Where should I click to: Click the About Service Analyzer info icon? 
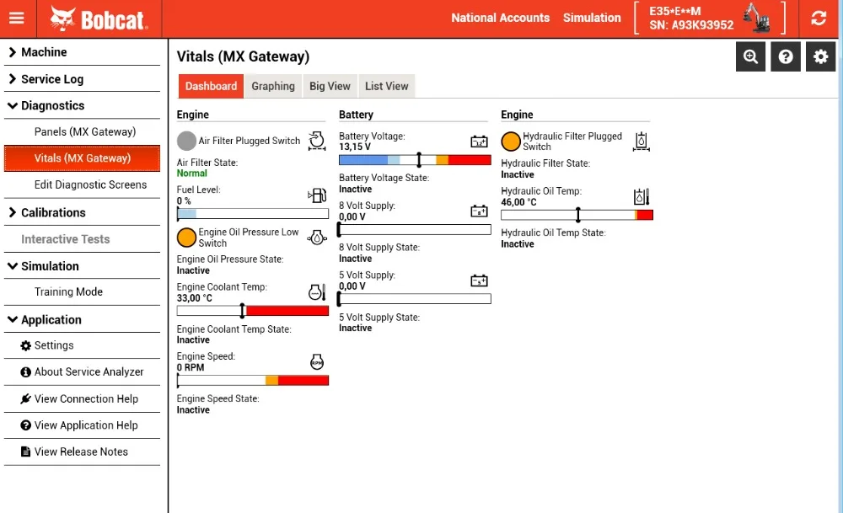(26, 371)
